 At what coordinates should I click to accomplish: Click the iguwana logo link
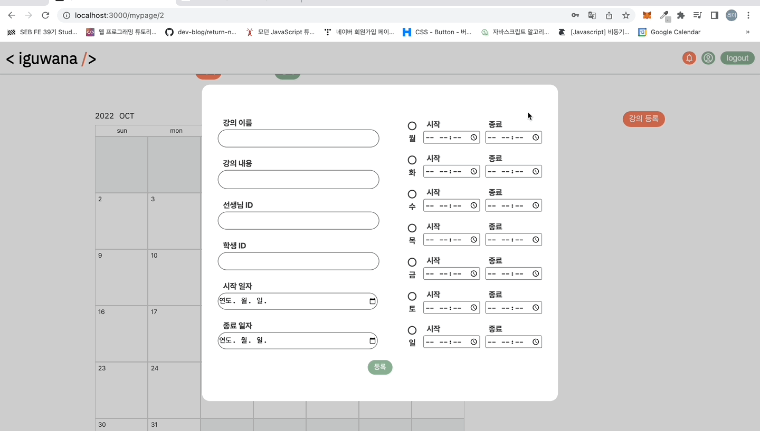click(51, 58)
